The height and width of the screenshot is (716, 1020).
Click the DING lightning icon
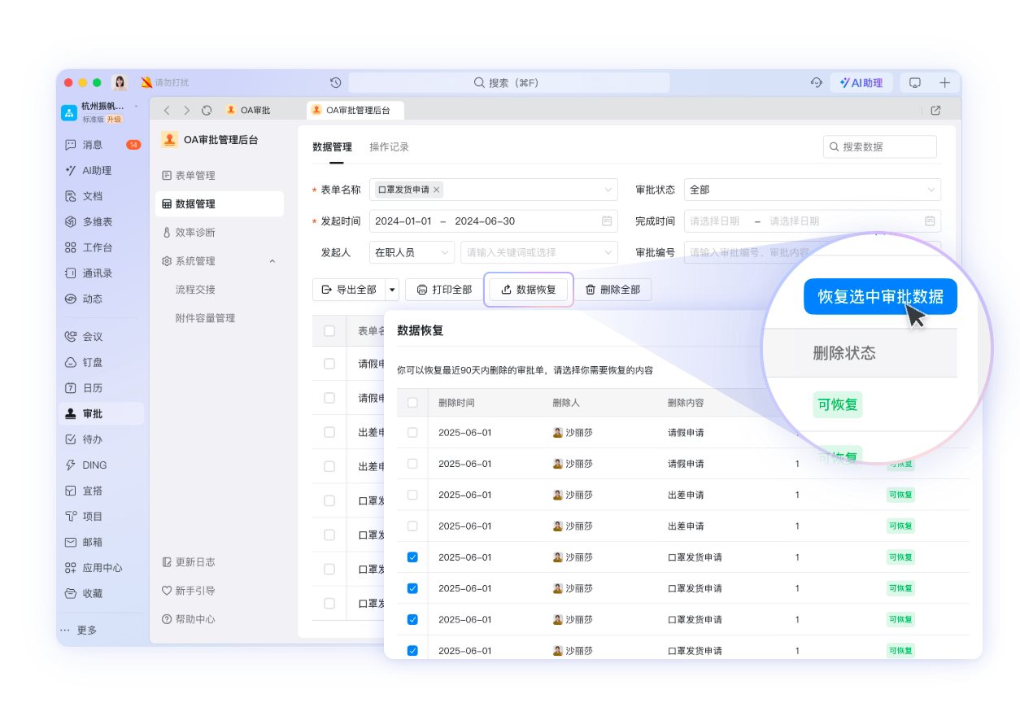click(71, 465)
